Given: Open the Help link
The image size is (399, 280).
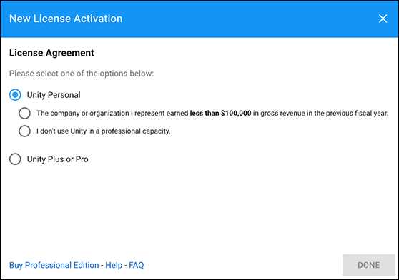Looking at the screenshot, I should point(114,265).
